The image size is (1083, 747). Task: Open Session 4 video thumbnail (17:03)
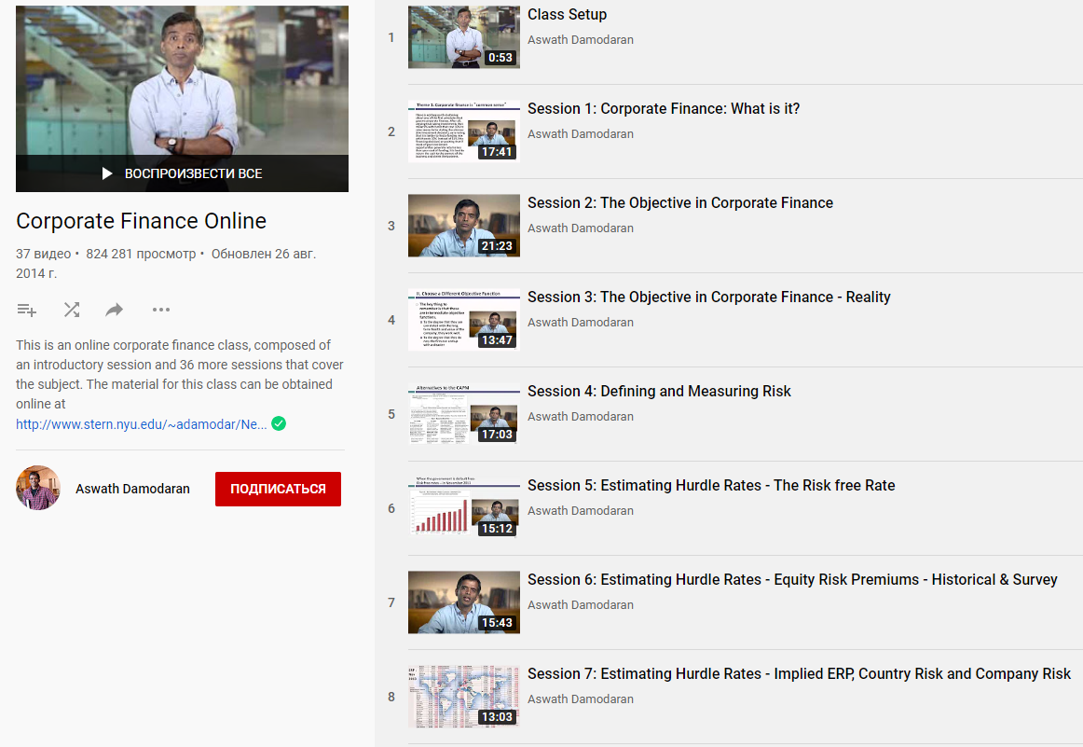[463, 414]
